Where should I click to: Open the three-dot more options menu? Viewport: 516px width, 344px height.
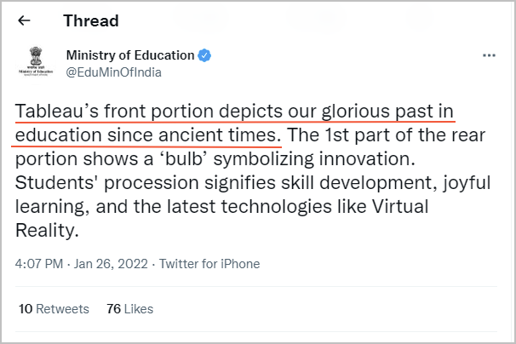[489, 55]
